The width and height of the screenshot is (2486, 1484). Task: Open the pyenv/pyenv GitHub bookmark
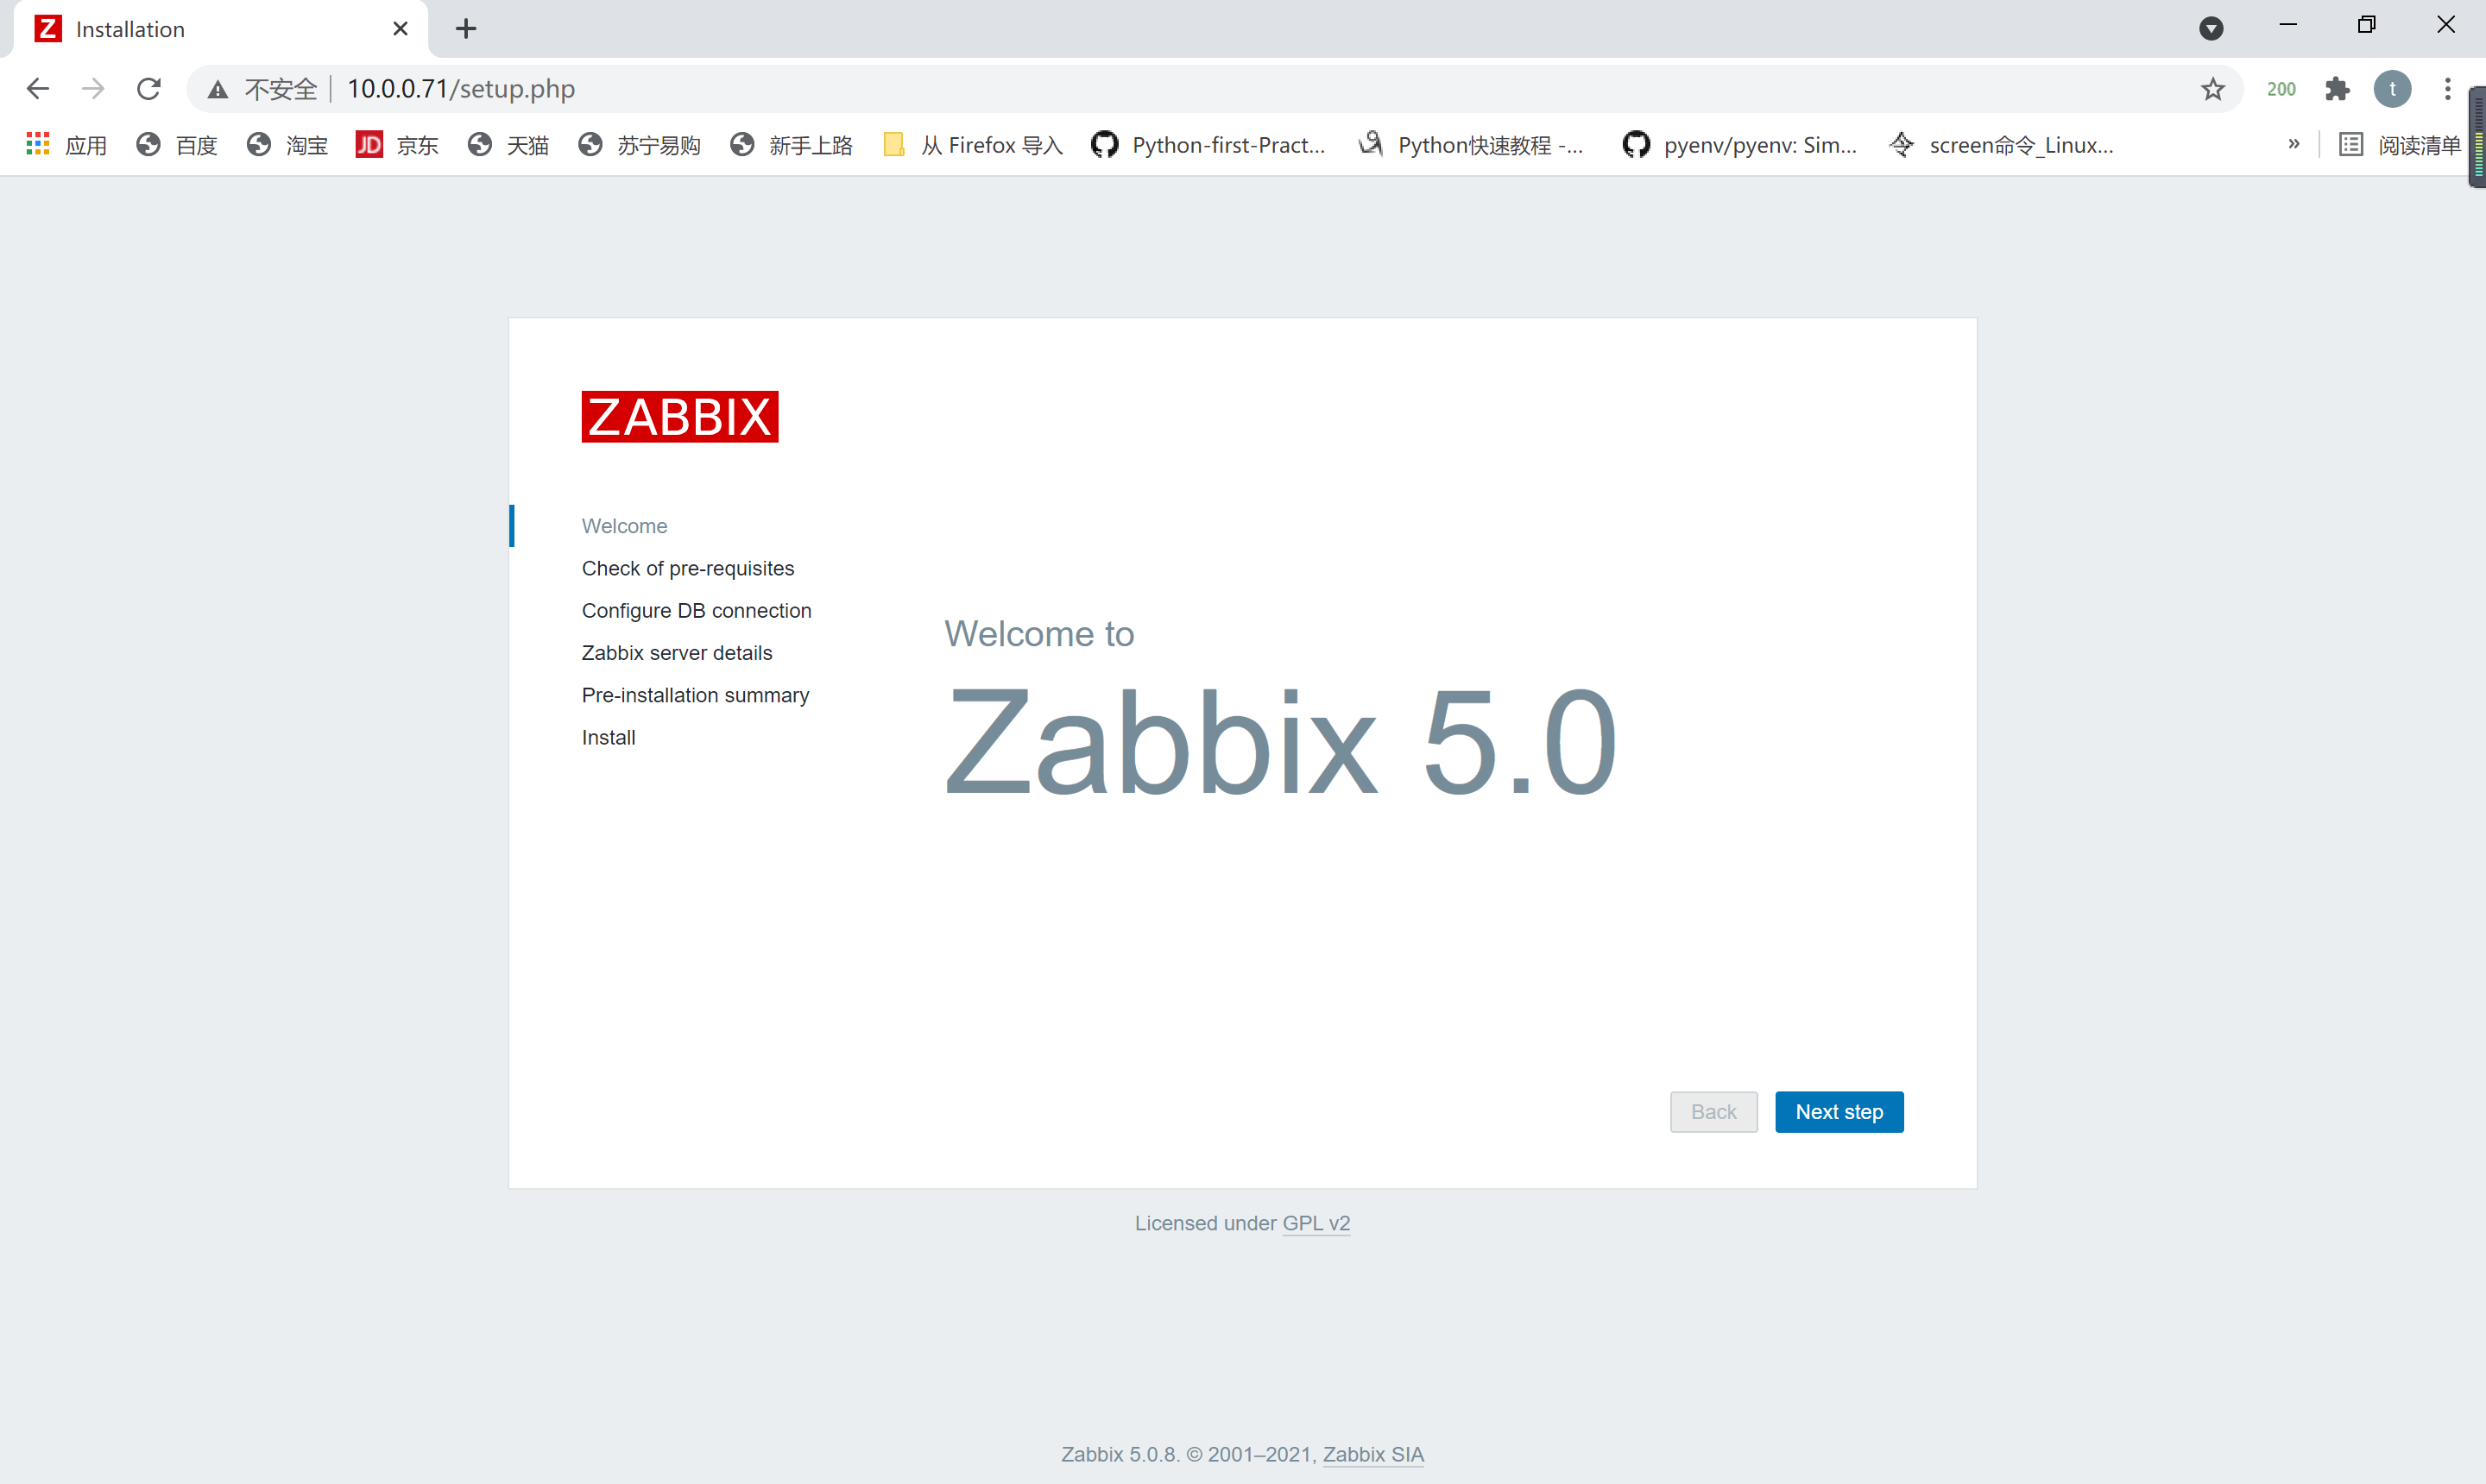[x=1739, y=145]
